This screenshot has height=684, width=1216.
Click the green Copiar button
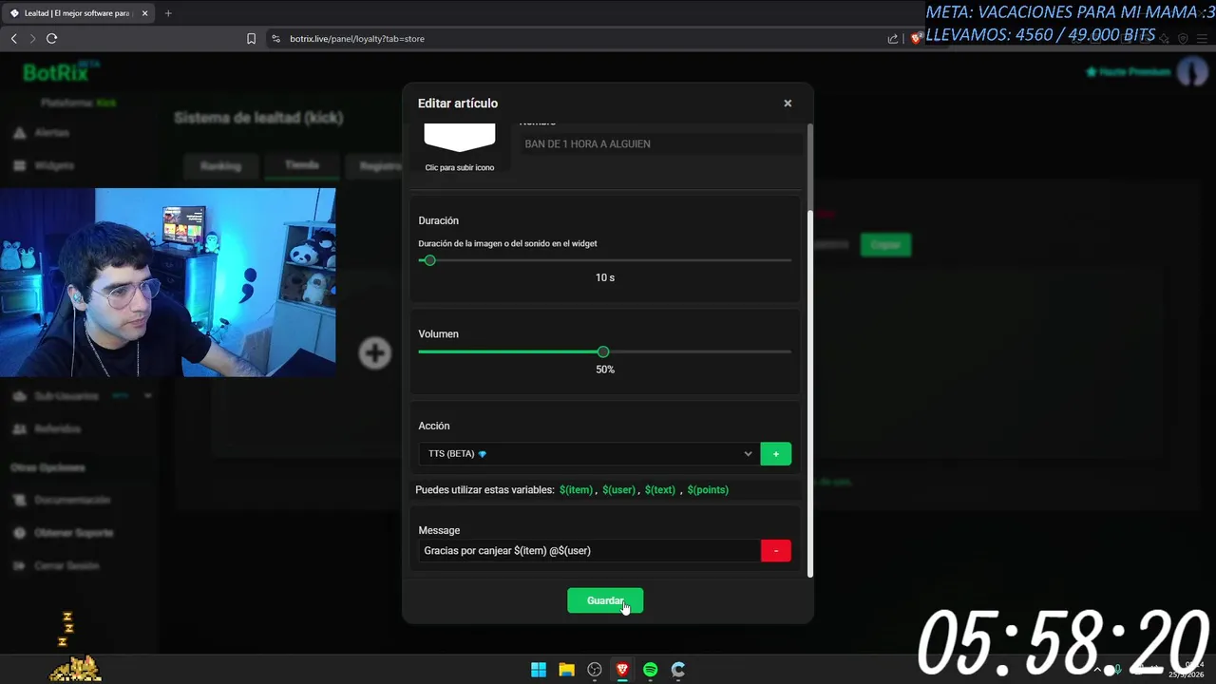coord(885,245)
